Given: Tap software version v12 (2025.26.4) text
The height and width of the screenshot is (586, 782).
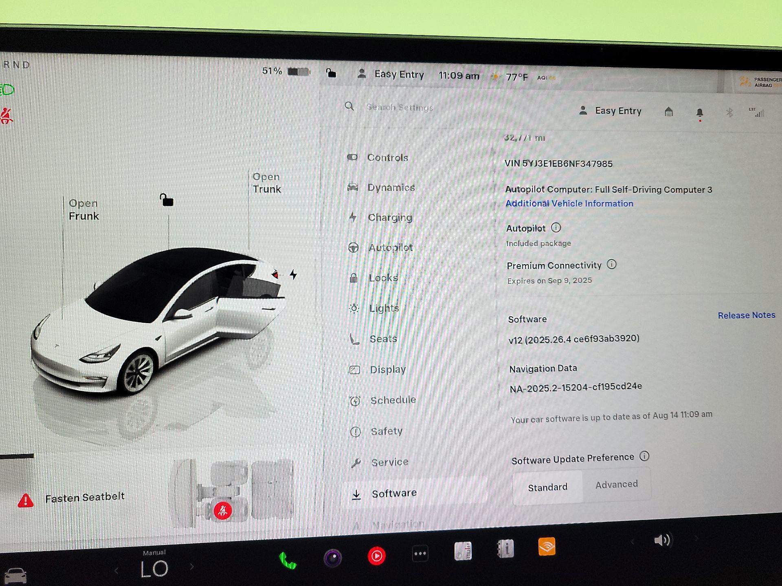Looking at the screenshot, I should pyautogui.click(x=574, y=339).
